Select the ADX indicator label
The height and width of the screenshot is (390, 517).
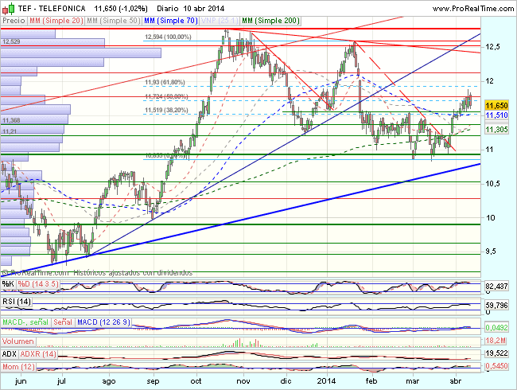click(x=10, y=354)
